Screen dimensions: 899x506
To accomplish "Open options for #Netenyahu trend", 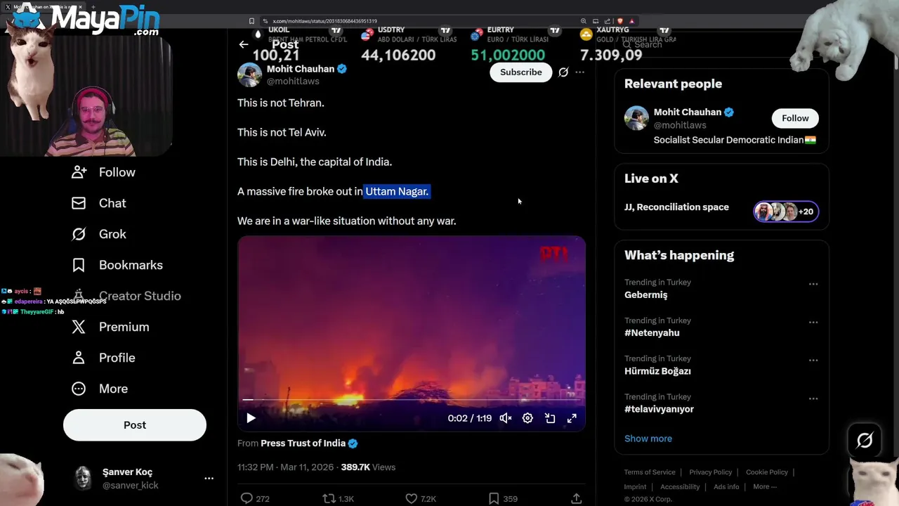I will [813, 322].
